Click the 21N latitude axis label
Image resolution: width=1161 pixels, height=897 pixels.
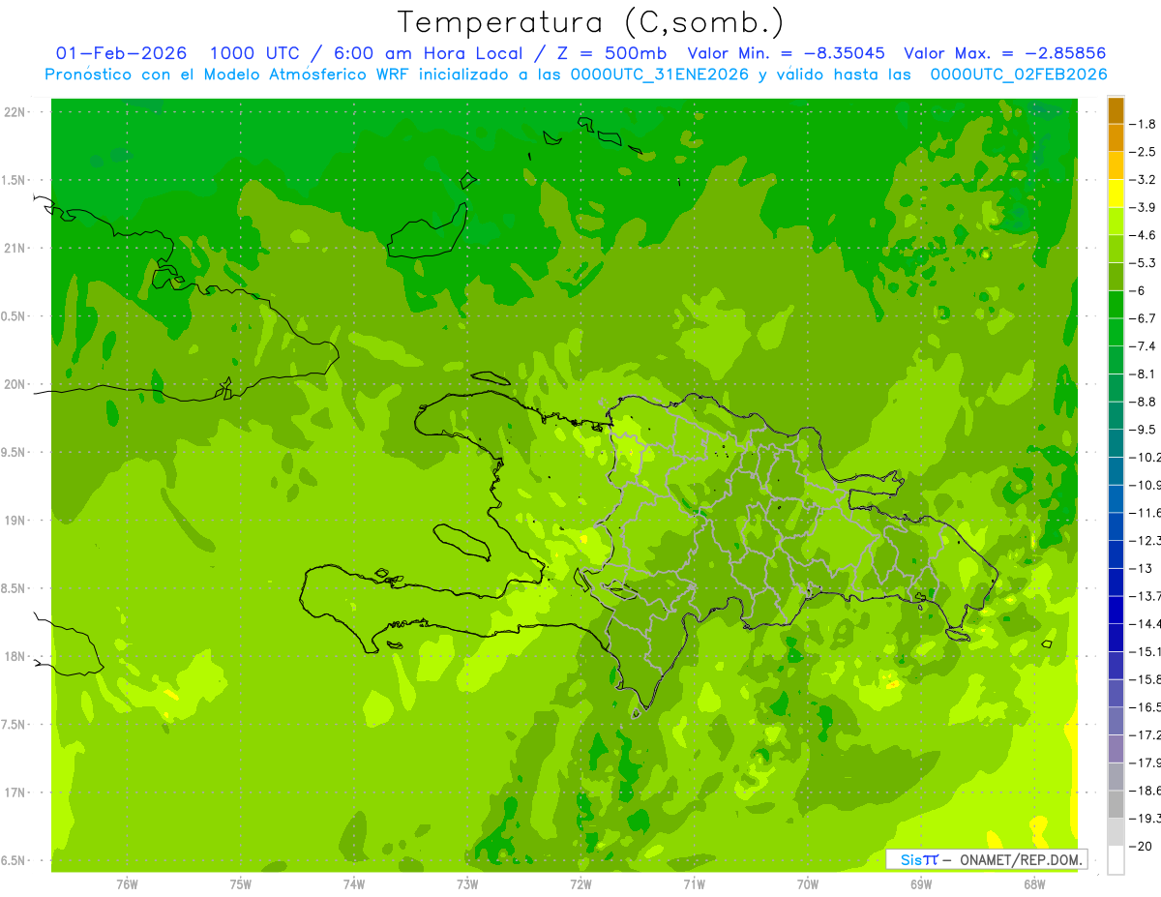click(x=15, y=248)
